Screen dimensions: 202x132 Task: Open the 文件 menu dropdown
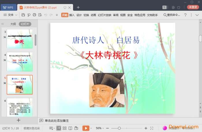coord(10,15)
